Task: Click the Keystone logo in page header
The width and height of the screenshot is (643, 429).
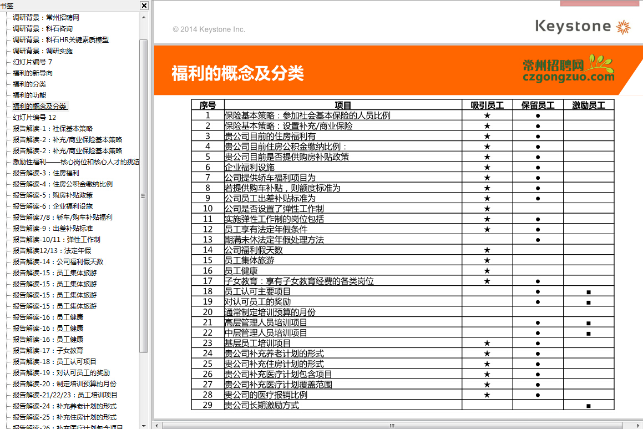Action: click(583, 26)
